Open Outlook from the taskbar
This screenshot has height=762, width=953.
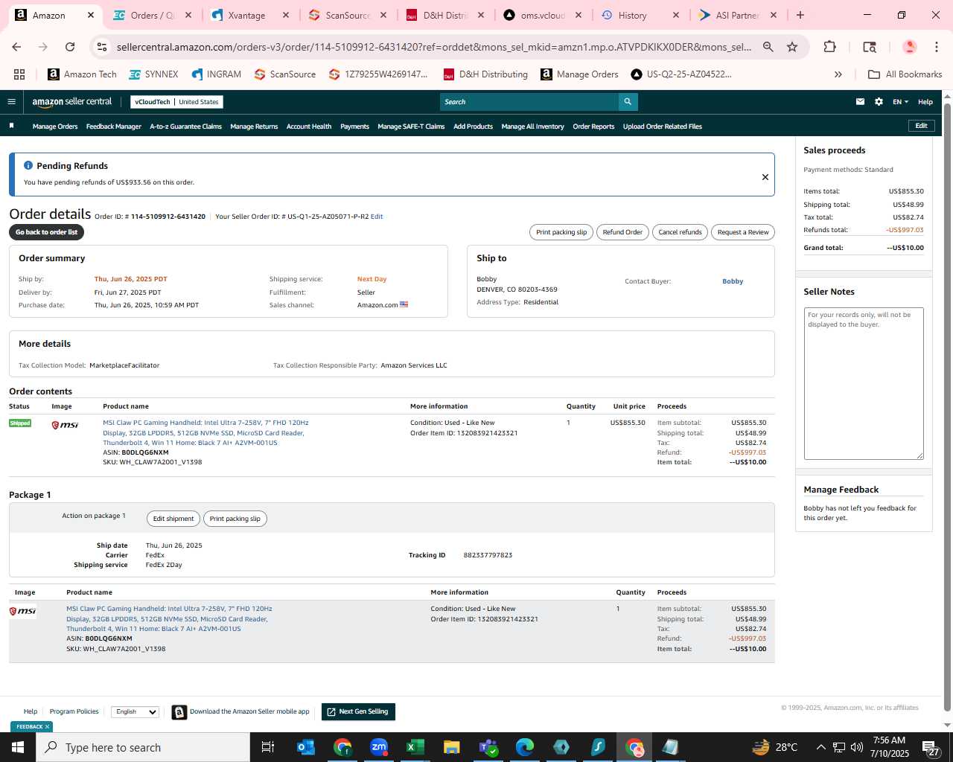click(306, 747)
